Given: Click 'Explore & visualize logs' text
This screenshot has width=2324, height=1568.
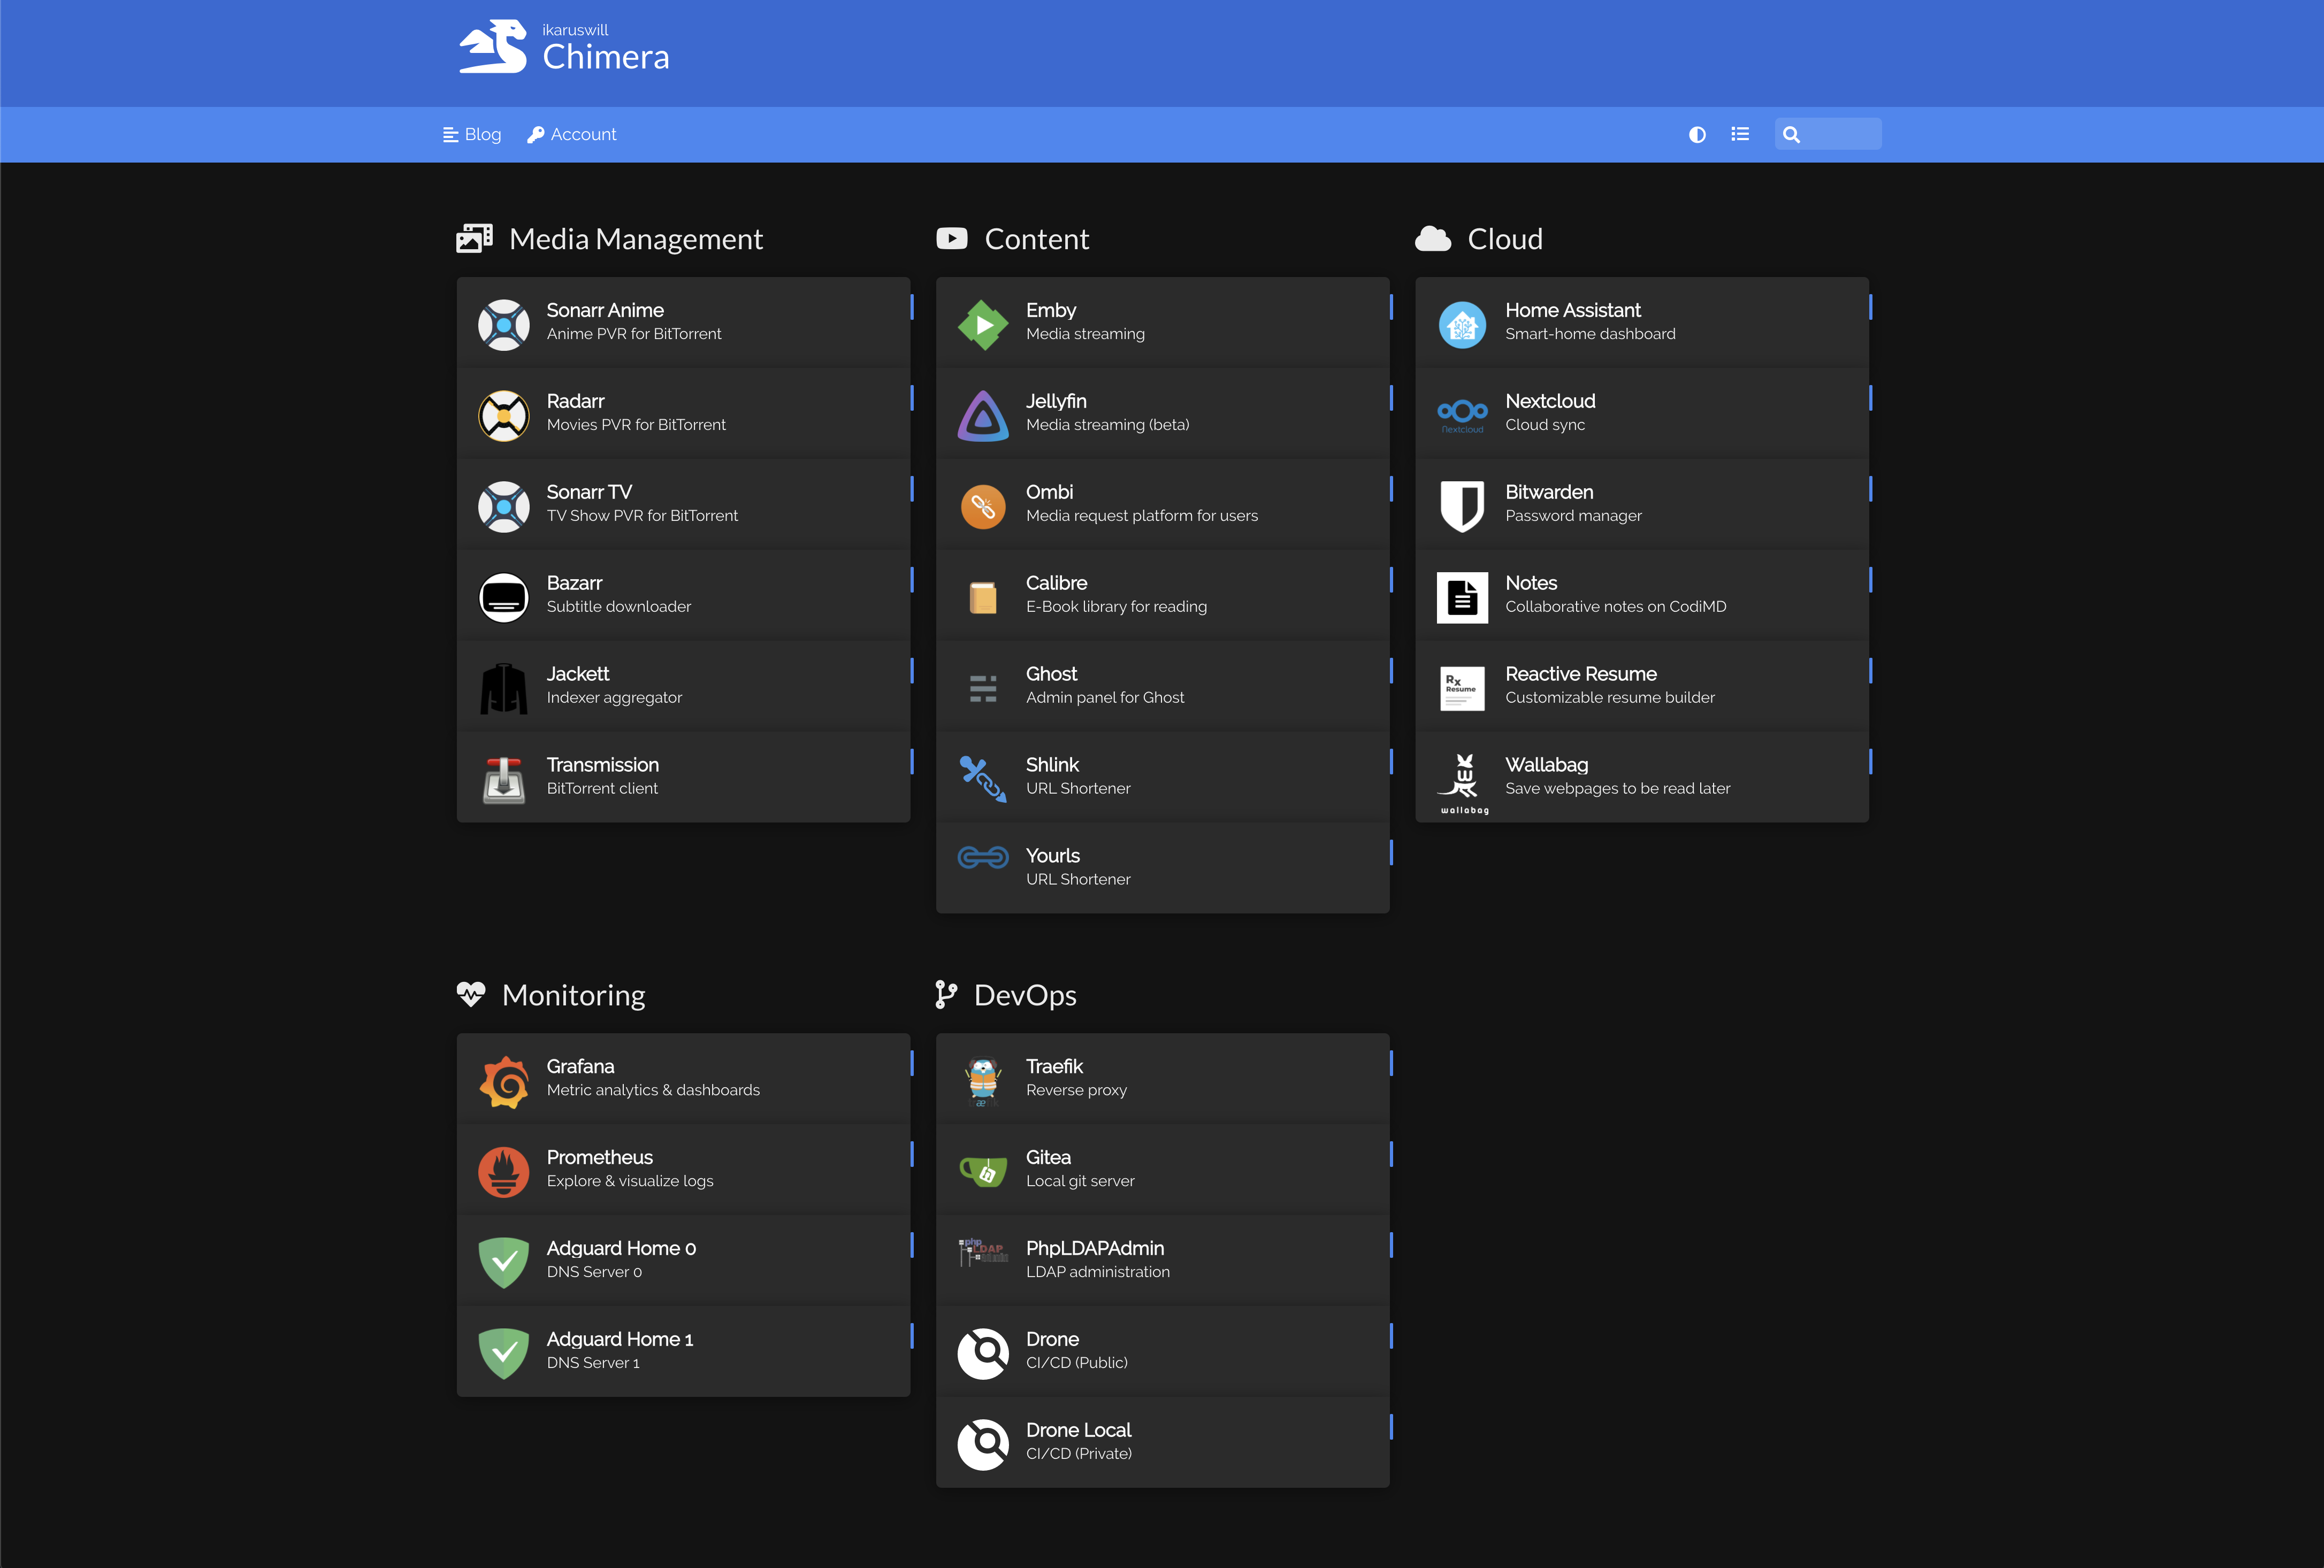Looking at the screenshot, I should tap(630, 1181).
